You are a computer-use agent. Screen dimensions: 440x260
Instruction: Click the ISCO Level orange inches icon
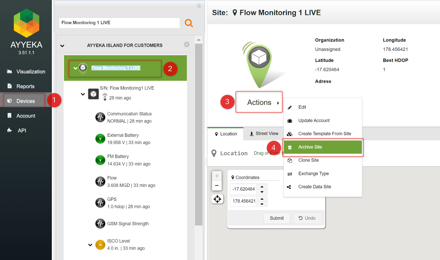click(x=100, y=245)
